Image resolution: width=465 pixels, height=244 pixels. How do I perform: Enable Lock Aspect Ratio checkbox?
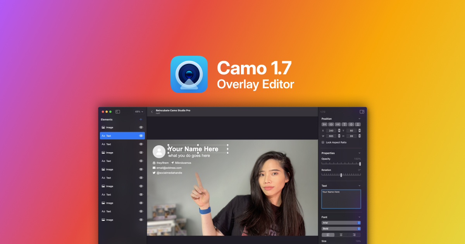[323, 143]
